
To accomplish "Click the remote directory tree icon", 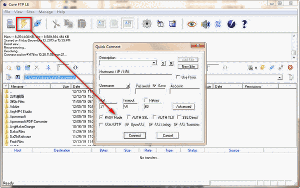I will pos(291,77).
